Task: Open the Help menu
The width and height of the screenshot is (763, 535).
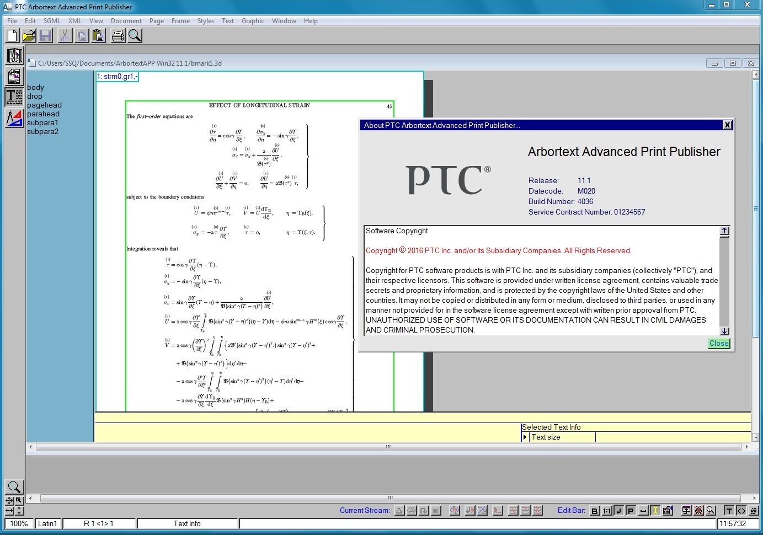Action: click(311, 21)
